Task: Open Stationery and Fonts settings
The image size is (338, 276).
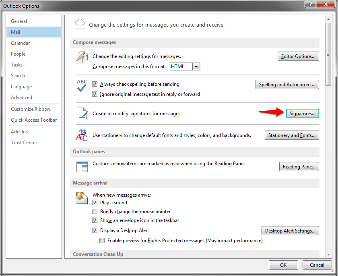Action: (292, 135)
